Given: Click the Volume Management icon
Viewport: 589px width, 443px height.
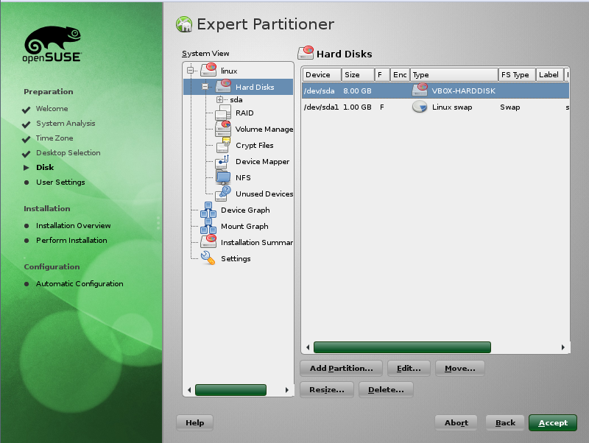Looking at the screenshot, I should tap(223, 129).
